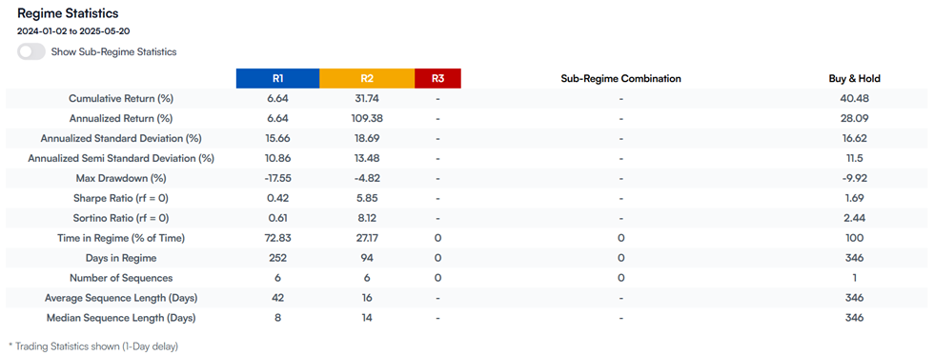This screenshot has height=356, width=934.
Task: Click the Sortino Ratio (rf = 0) label
Action: click(x=121, y=218)
